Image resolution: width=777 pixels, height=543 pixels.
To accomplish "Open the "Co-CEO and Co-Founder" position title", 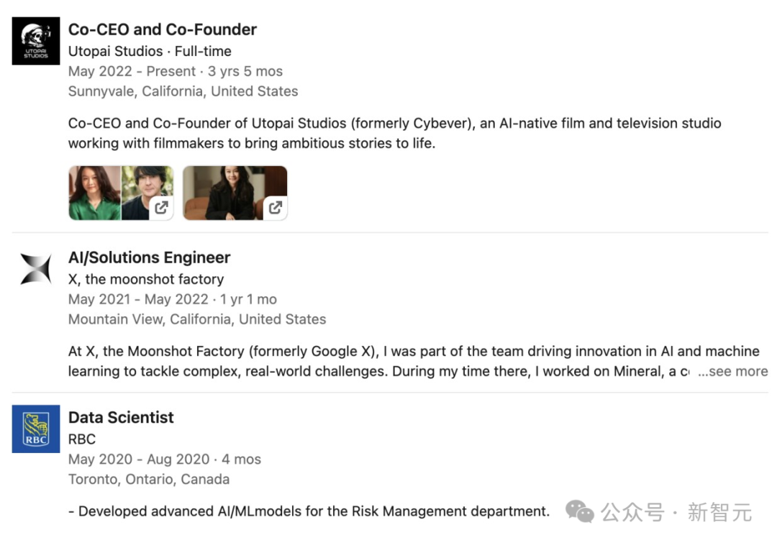I will point(162,29).
